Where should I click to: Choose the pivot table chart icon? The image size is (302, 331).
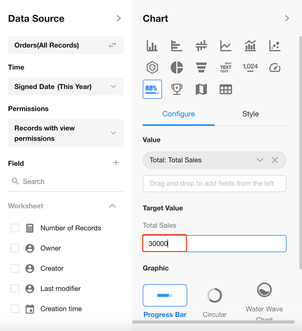[x=226, y=89]
